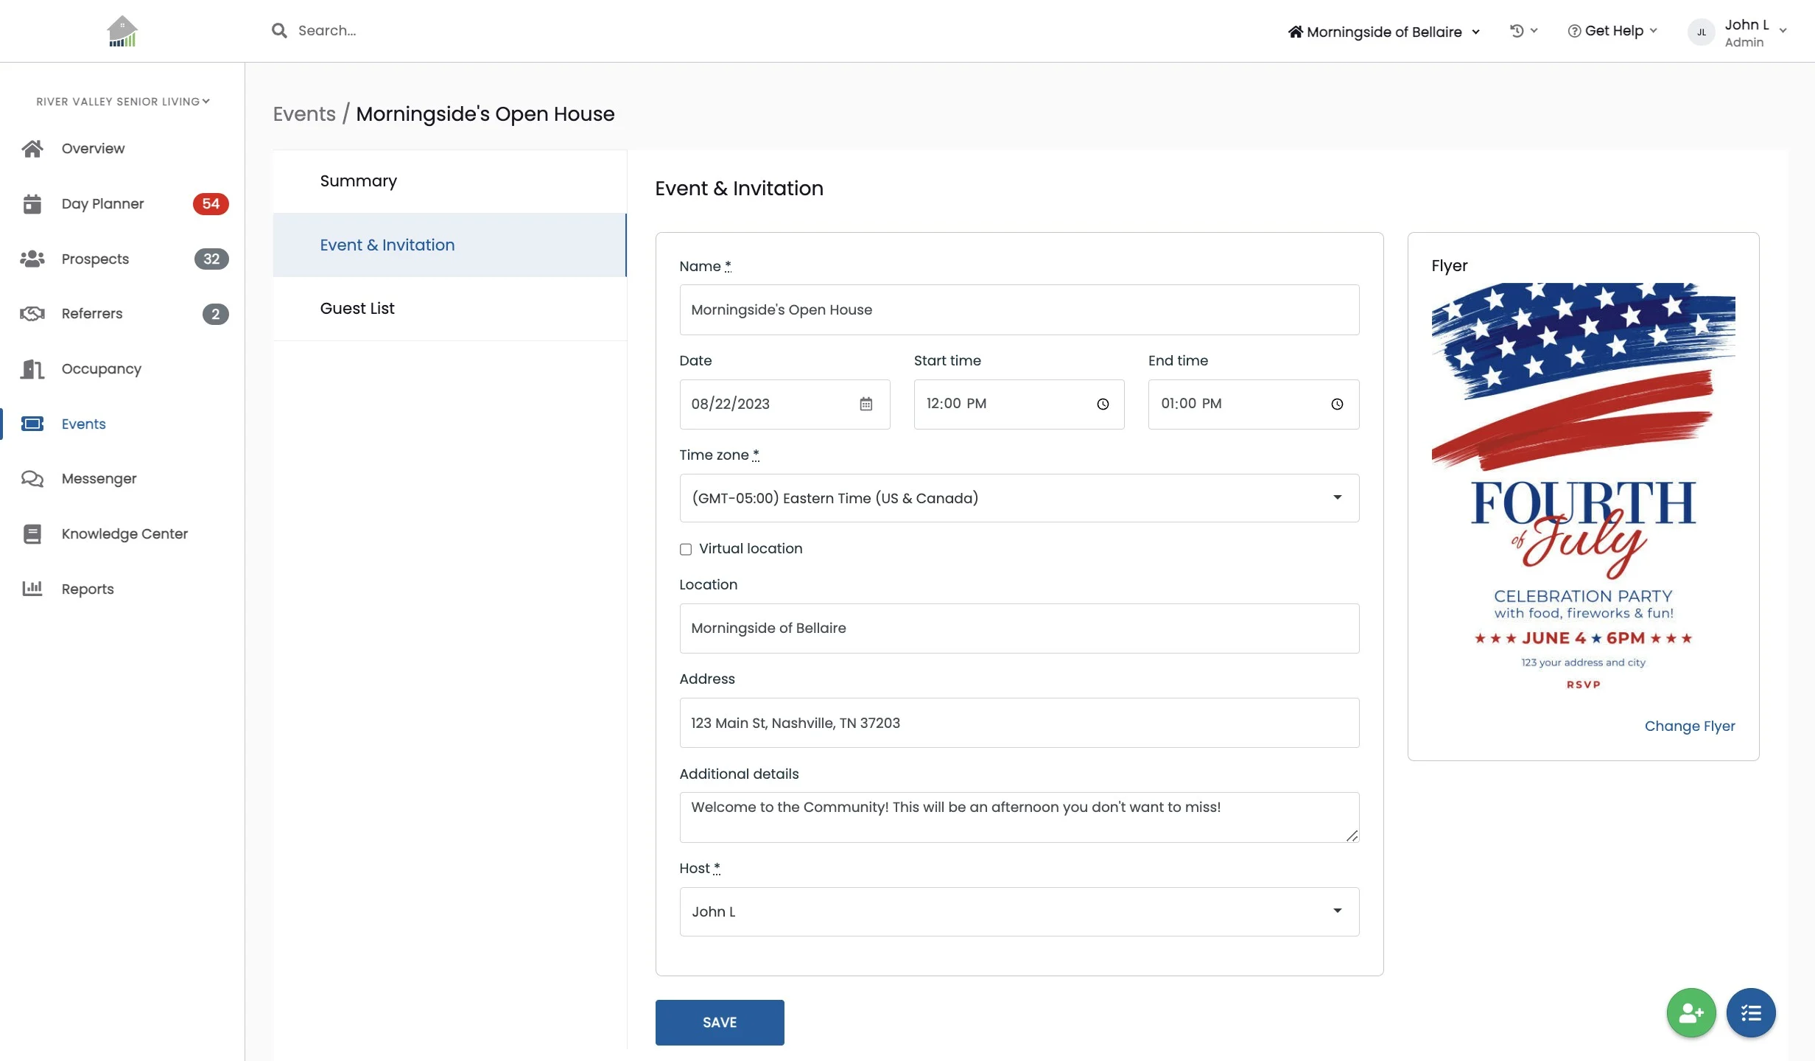Click the search magnifier icon
1815x1061 pixels.
click(x=279, y=31)
